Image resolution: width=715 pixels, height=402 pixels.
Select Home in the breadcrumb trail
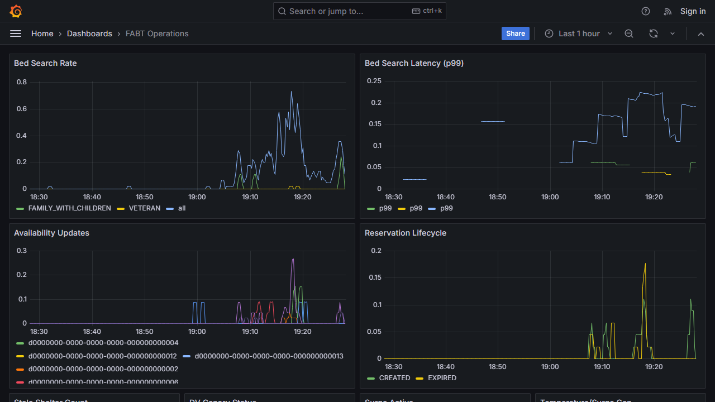pos(42,33)
